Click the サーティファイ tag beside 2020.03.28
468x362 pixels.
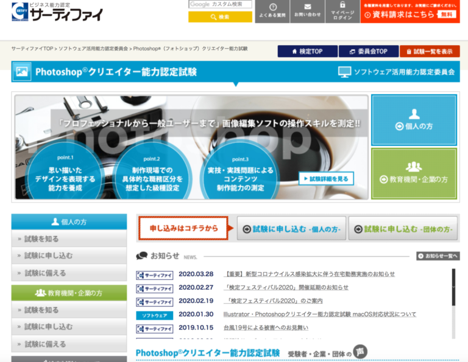pyautogui.click(x=154, y=275)
